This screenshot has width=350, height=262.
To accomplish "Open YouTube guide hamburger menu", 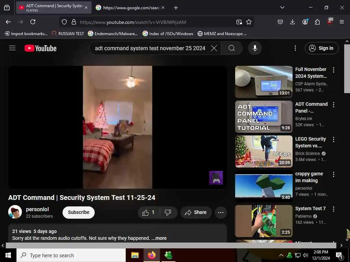I will [x=12, y=48].
